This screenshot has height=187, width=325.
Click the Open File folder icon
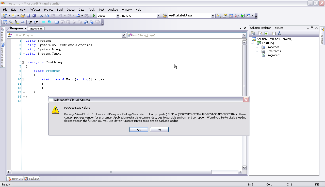tap(23, 16)
